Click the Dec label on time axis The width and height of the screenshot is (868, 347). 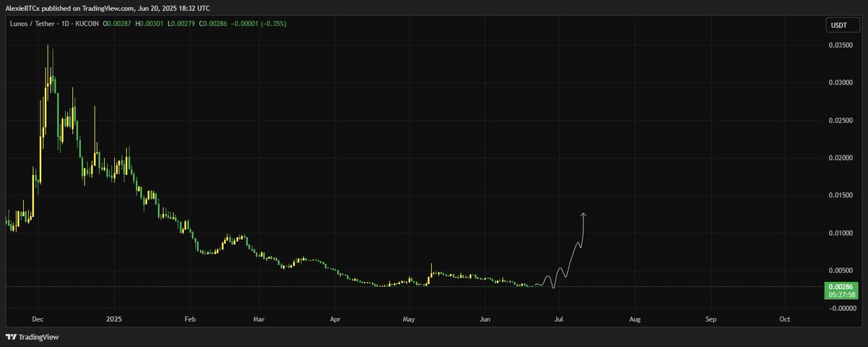38,318
